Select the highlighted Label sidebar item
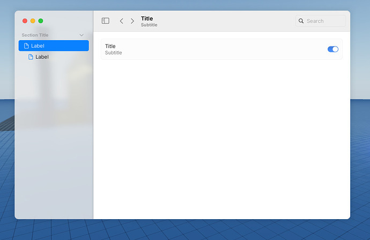 tap(54, 45)
